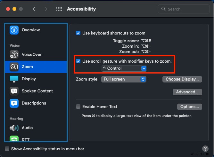Viewport: 214px width, 157px height.
Task: Click the Zoom magnifier icon
Action: 14,67
